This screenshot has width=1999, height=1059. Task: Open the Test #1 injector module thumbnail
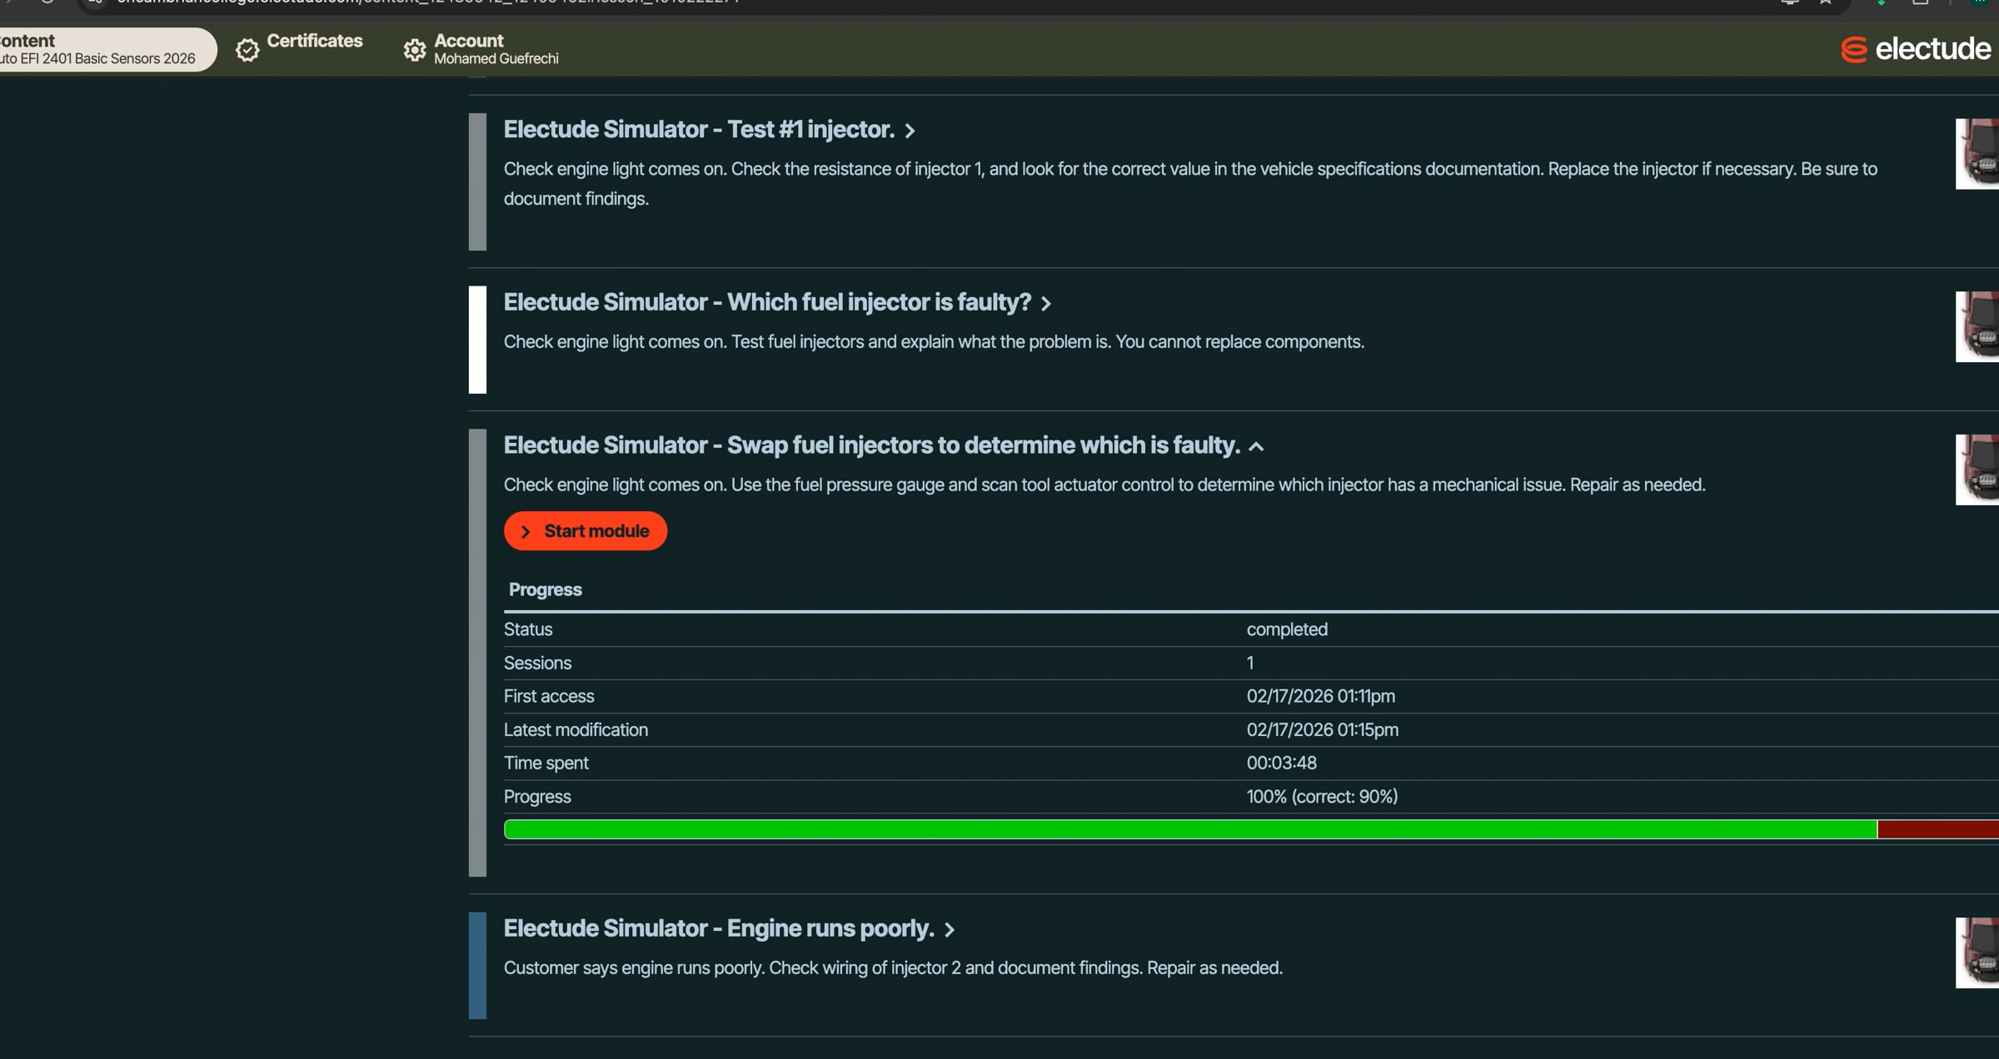tap(1977, 154)
